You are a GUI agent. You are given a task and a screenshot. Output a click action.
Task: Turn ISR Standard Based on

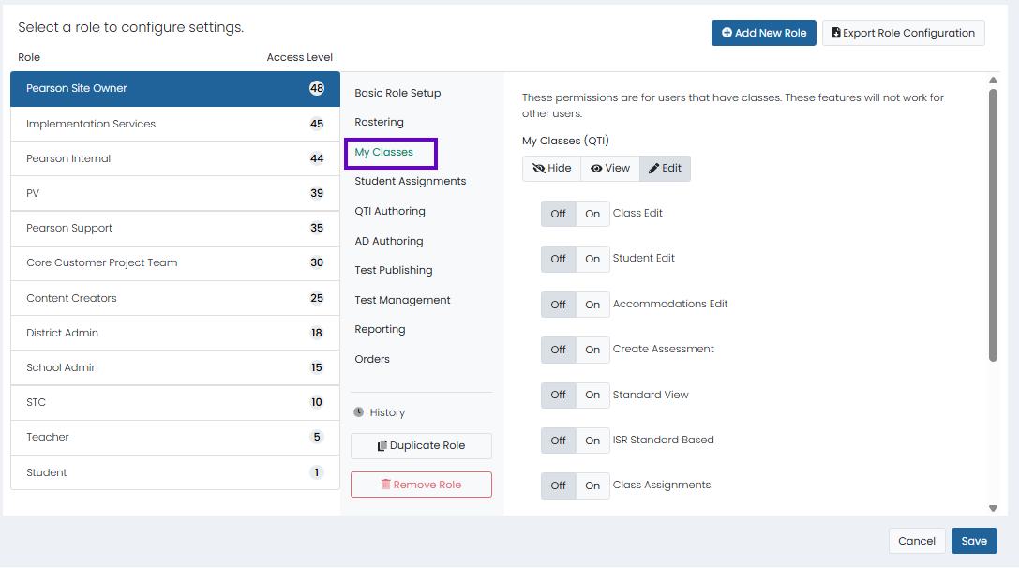(x=592, y=440)
